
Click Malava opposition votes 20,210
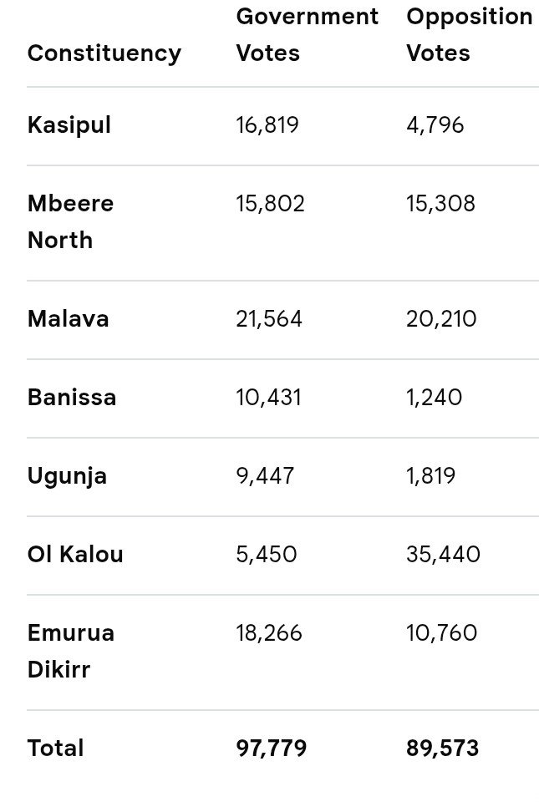pos(441,319)
